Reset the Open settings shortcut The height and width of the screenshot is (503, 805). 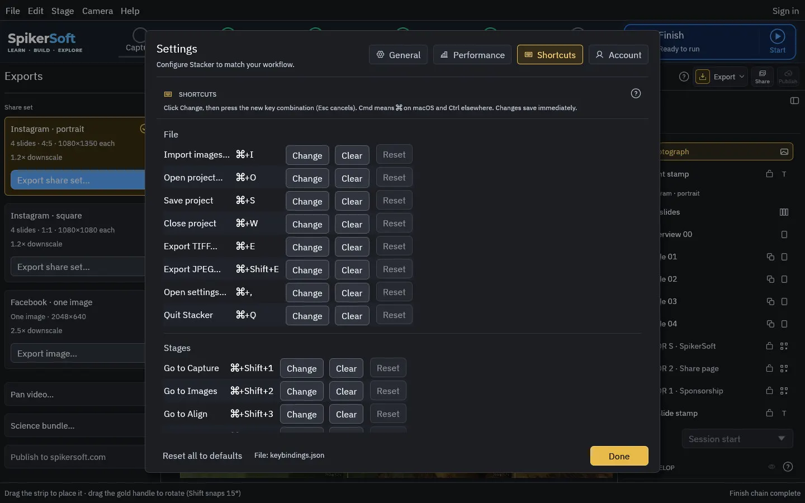(x=394, y=292)
